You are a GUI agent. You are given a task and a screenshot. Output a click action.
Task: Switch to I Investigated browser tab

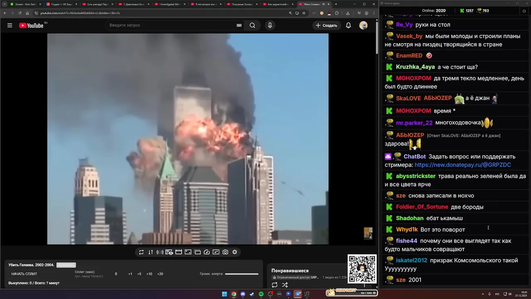(x=169, y=4)
